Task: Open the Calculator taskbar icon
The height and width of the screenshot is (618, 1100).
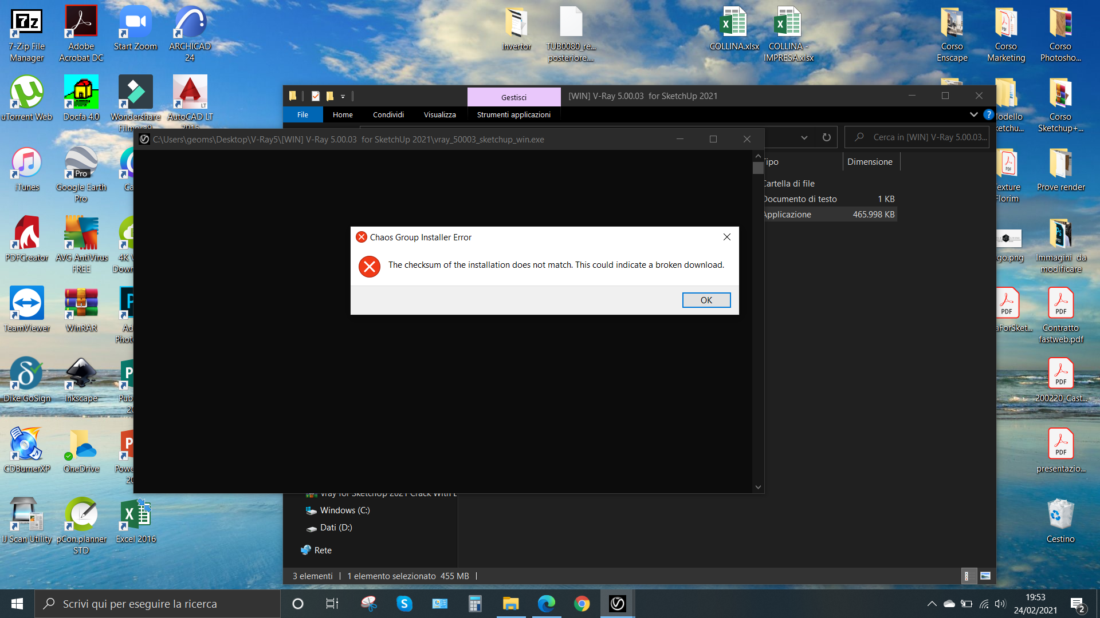Action: pos(475,604)
